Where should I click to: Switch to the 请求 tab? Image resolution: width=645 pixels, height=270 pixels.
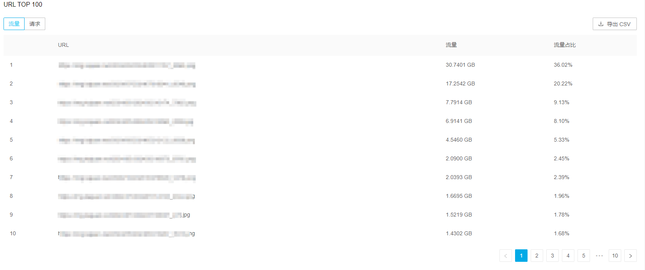35,24
